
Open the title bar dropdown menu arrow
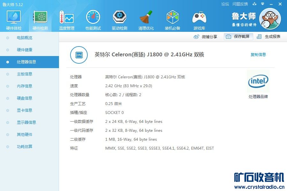tap(263, 4)
